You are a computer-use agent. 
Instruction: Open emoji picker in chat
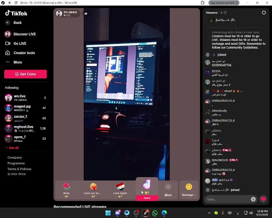(x=253, y=199)
